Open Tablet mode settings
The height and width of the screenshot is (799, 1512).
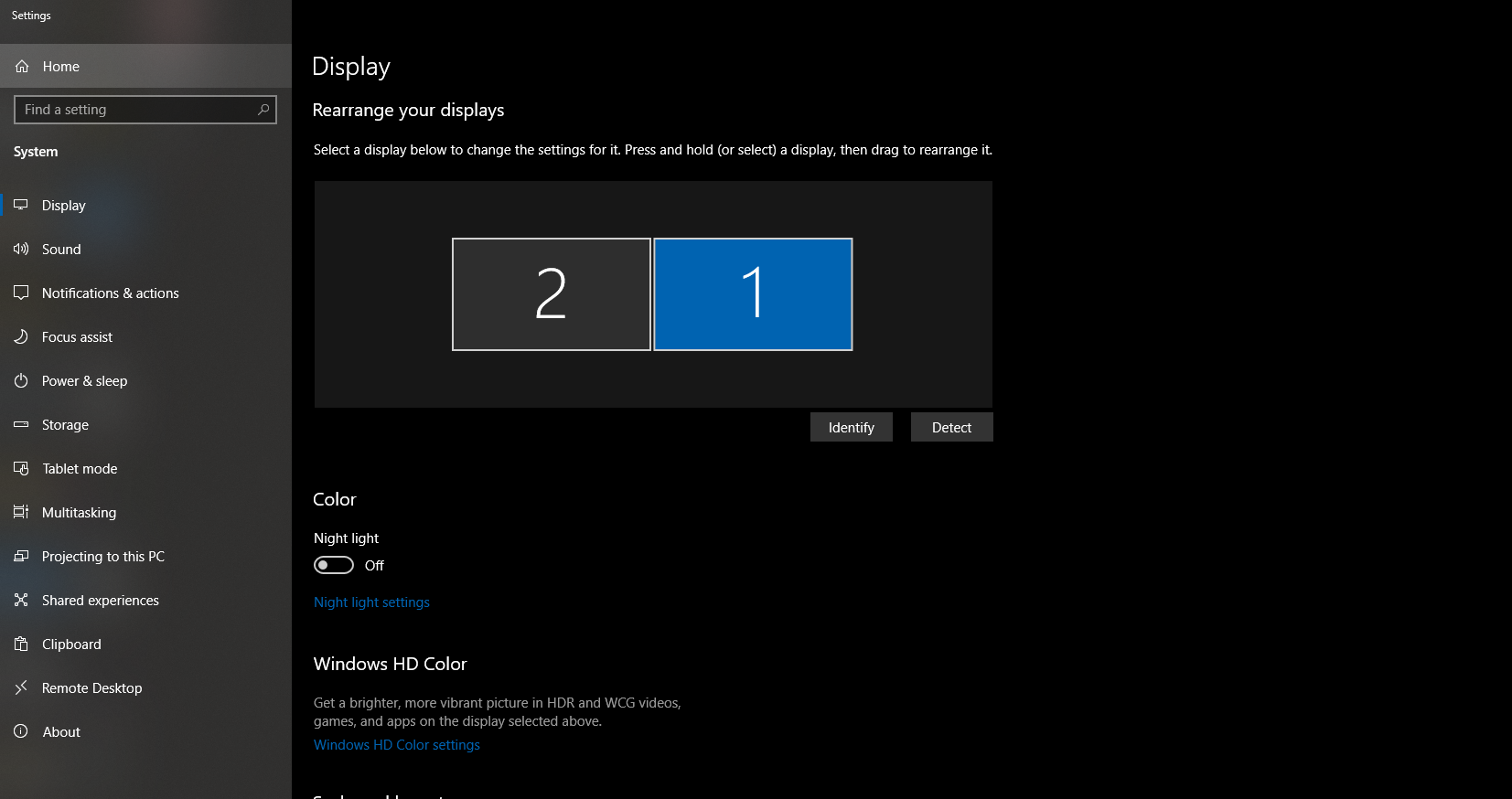(x=145, y=469)
